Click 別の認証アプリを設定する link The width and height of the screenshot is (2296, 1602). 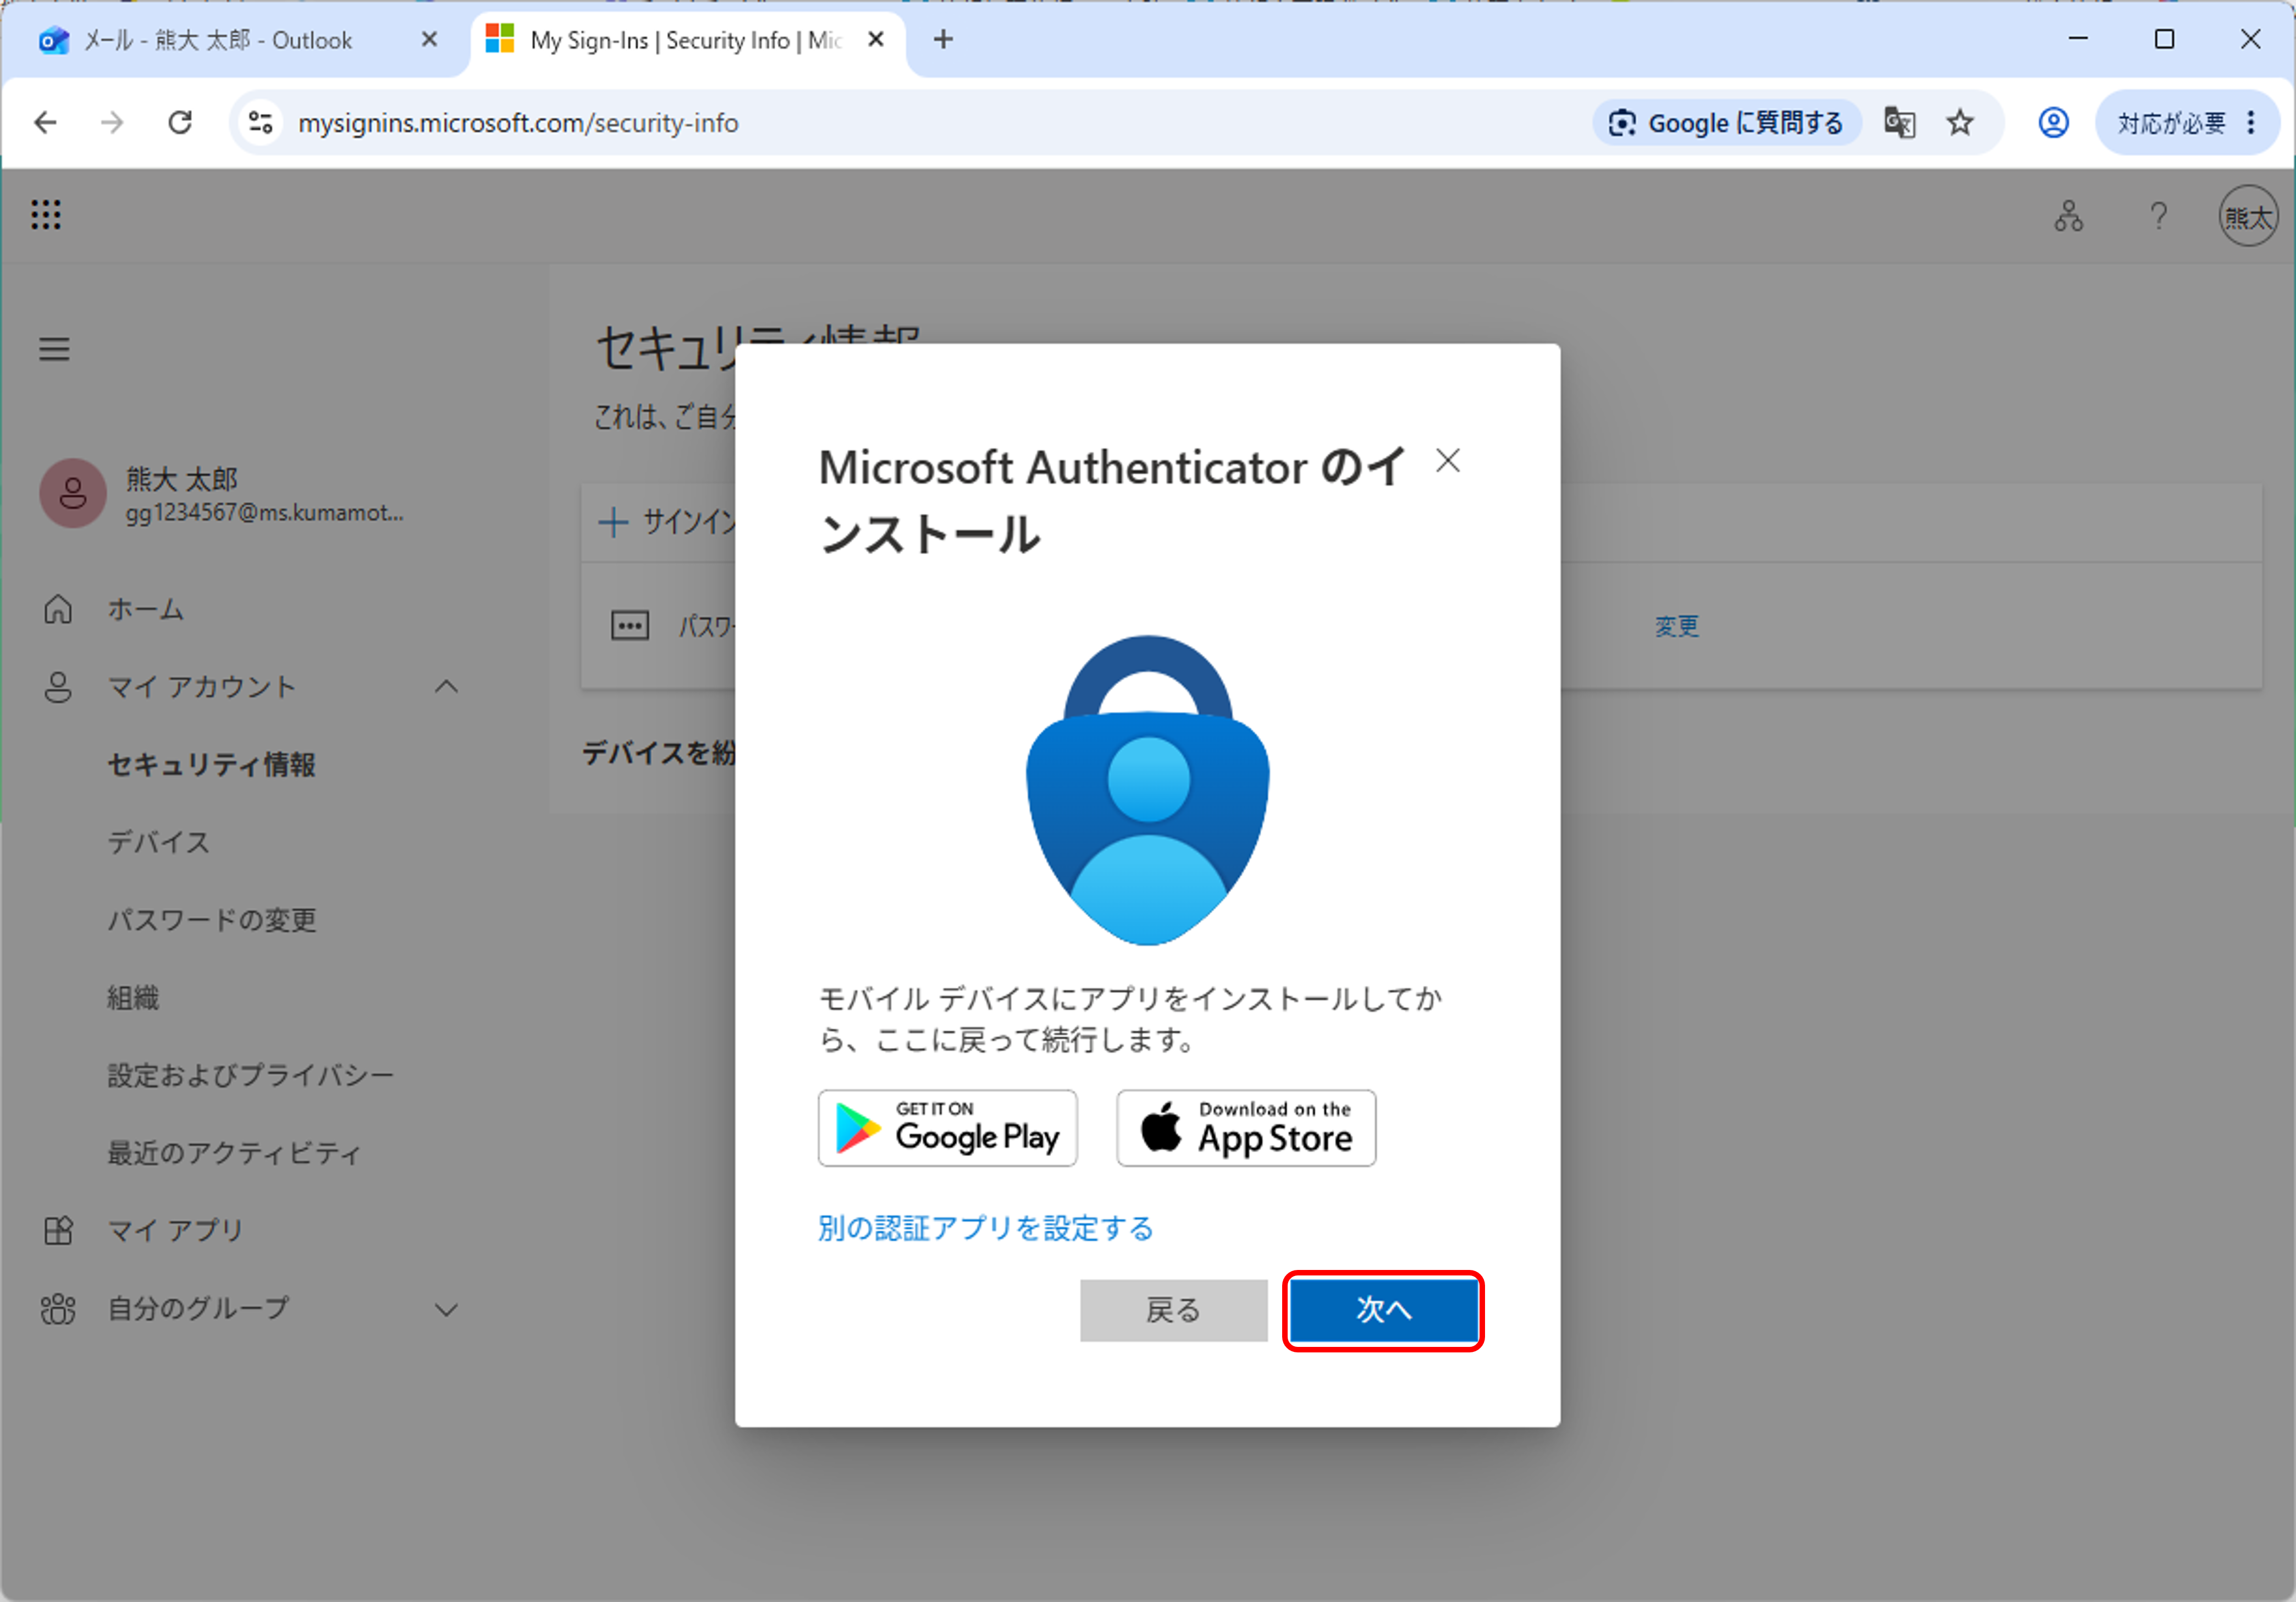coord(985,1229)
